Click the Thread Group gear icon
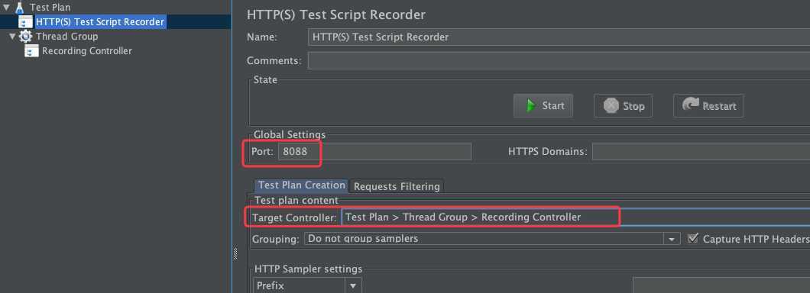810x293 pixels. click(x=25, y=37)
